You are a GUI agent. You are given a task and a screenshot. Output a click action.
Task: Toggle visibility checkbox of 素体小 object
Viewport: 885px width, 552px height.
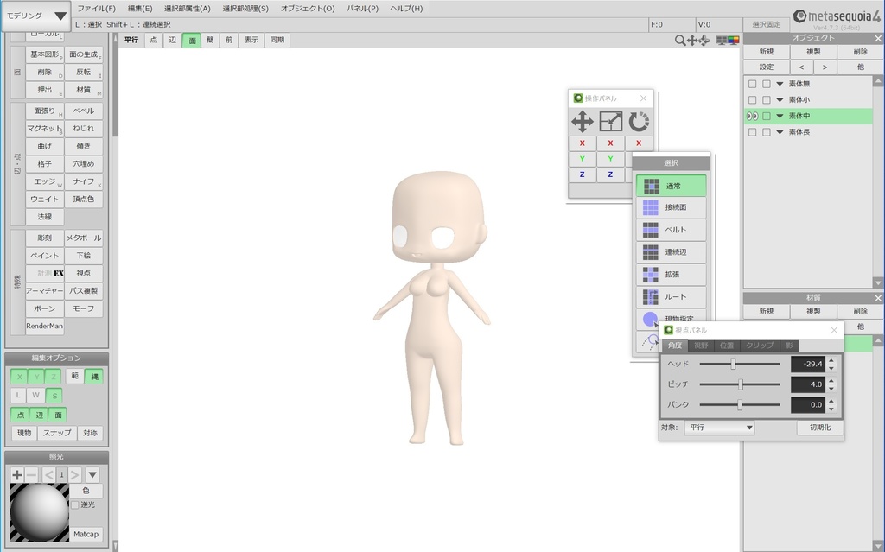[x=753, y=100]
